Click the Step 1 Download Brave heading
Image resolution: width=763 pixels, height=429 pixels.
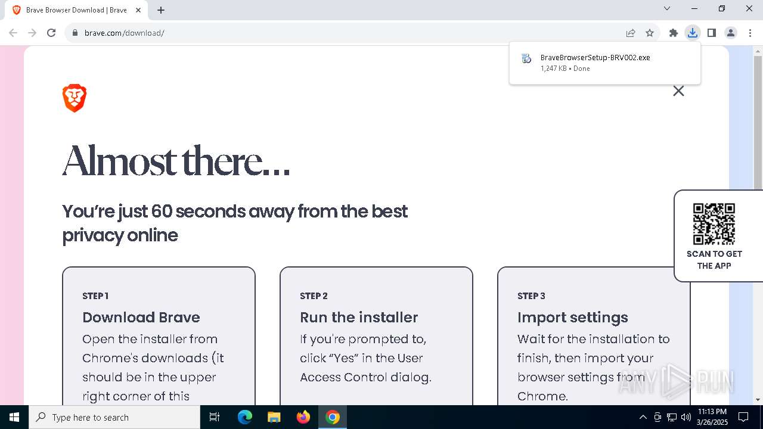point(141,317)
